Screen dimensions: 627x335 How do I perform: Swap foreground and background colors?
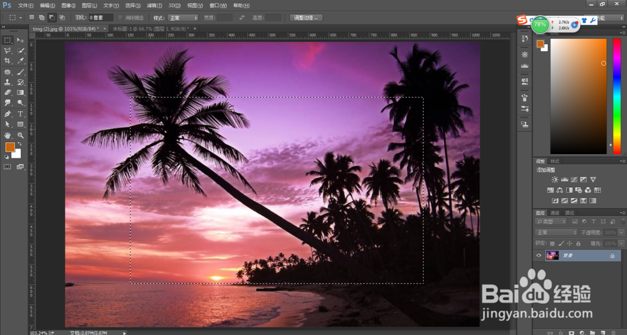tap(19, 144)
